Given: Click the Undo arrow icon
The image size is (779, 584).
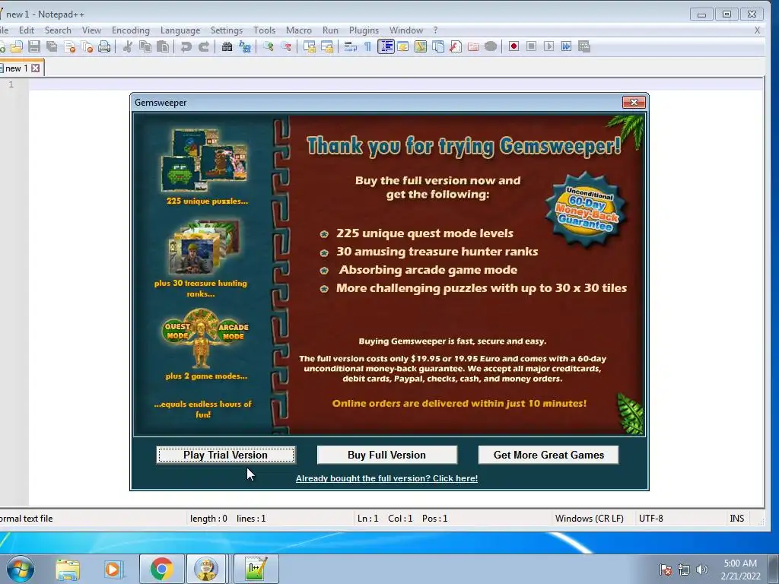Looking at the screenshot, I should [186, 46].
